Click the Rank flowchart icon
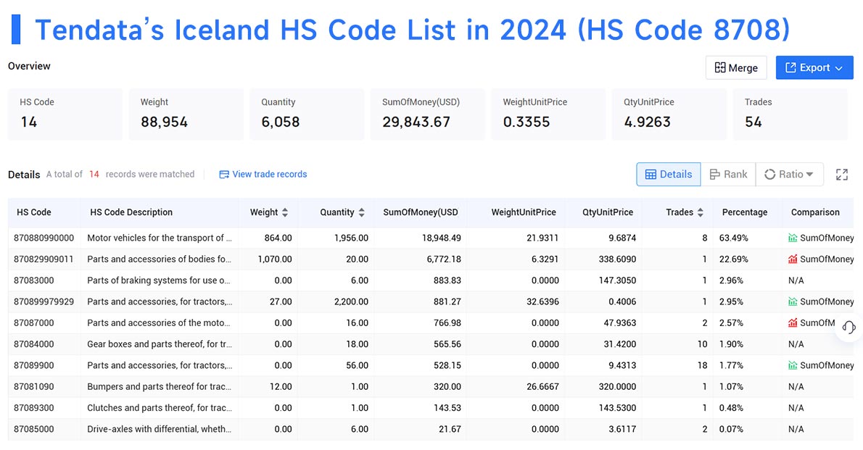 click(716, 174)
